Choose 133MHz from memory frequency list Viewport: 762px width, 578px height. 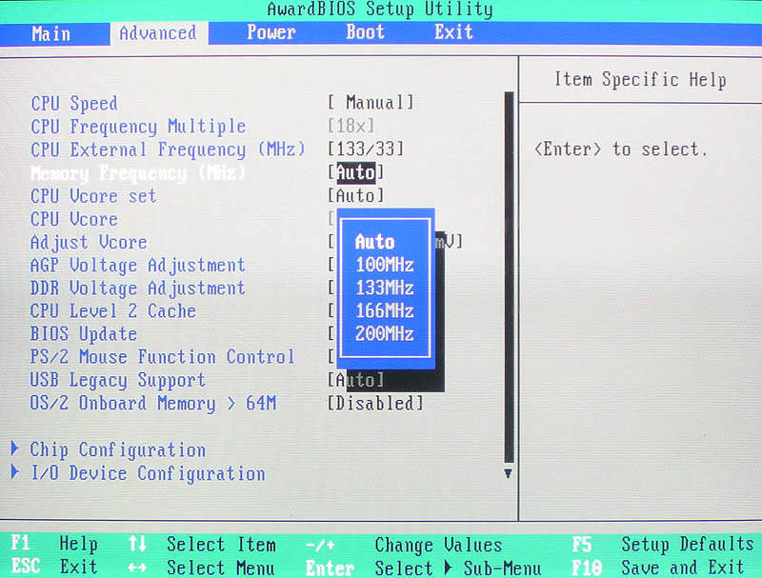point(385,288)
